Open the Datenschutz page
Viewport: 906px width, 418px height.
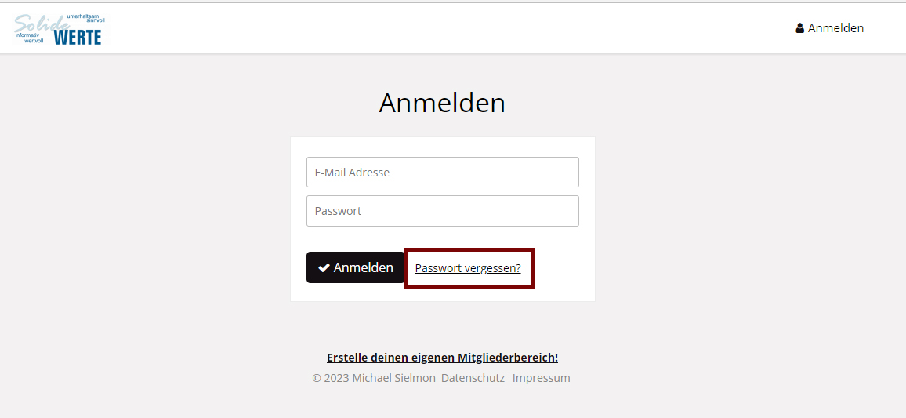[x=473, y=378]
